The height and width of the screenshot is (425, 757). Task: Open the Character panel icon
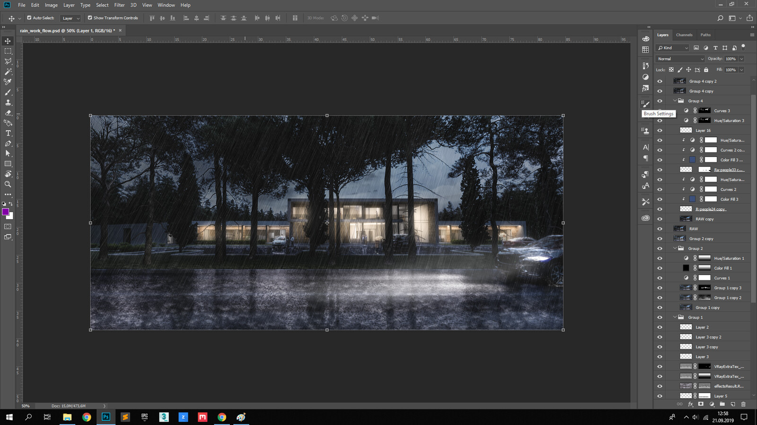646,147
